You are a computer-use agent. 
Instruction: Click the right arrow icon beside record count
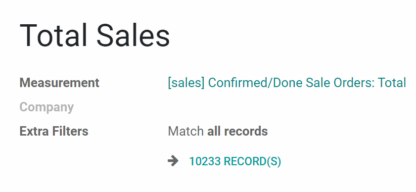(173, 161)
